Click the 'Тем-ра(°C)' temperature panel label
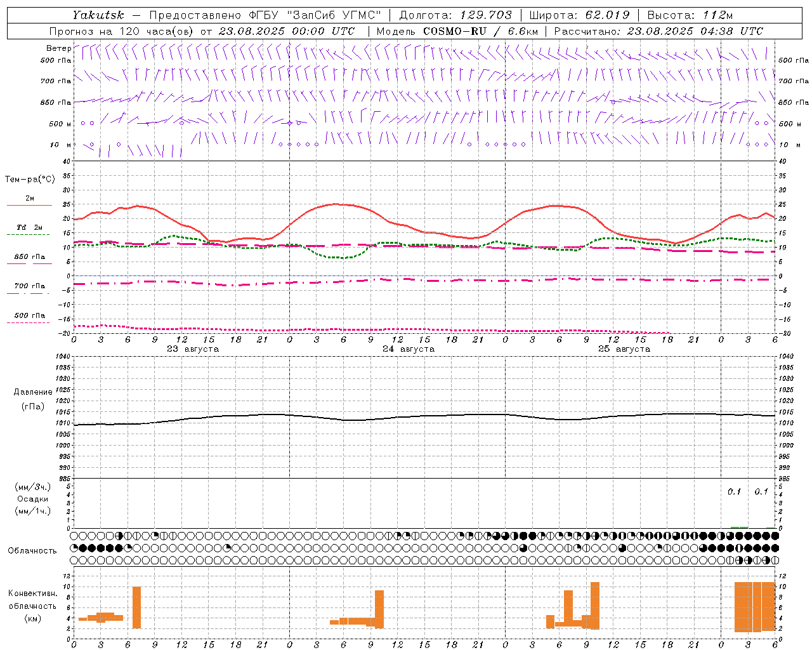 30,180
